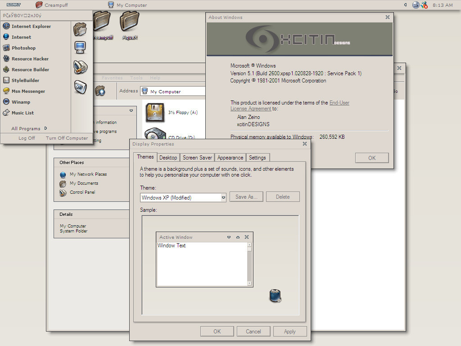Switch to the Desktop tab
The width and height of the screenshot is (461, 346).
[x=168, y=158]
